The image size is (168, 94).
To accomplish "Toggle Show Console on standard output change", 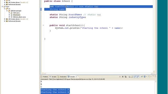I will [x=135, y=77].
